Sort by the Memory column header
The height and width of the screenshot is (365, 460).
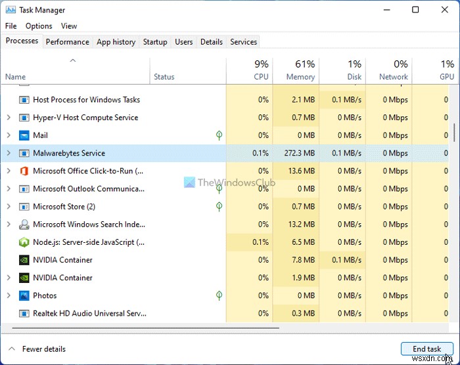(x=296, y=72)
